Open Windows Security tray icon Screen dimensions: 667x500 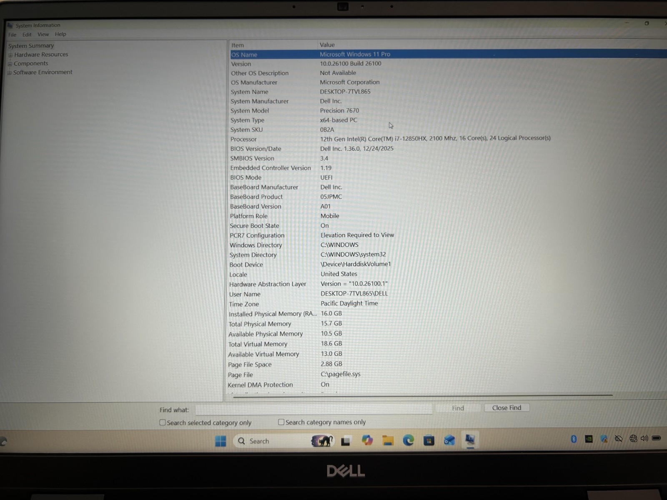pyautogui.click(x=604, y=439)
